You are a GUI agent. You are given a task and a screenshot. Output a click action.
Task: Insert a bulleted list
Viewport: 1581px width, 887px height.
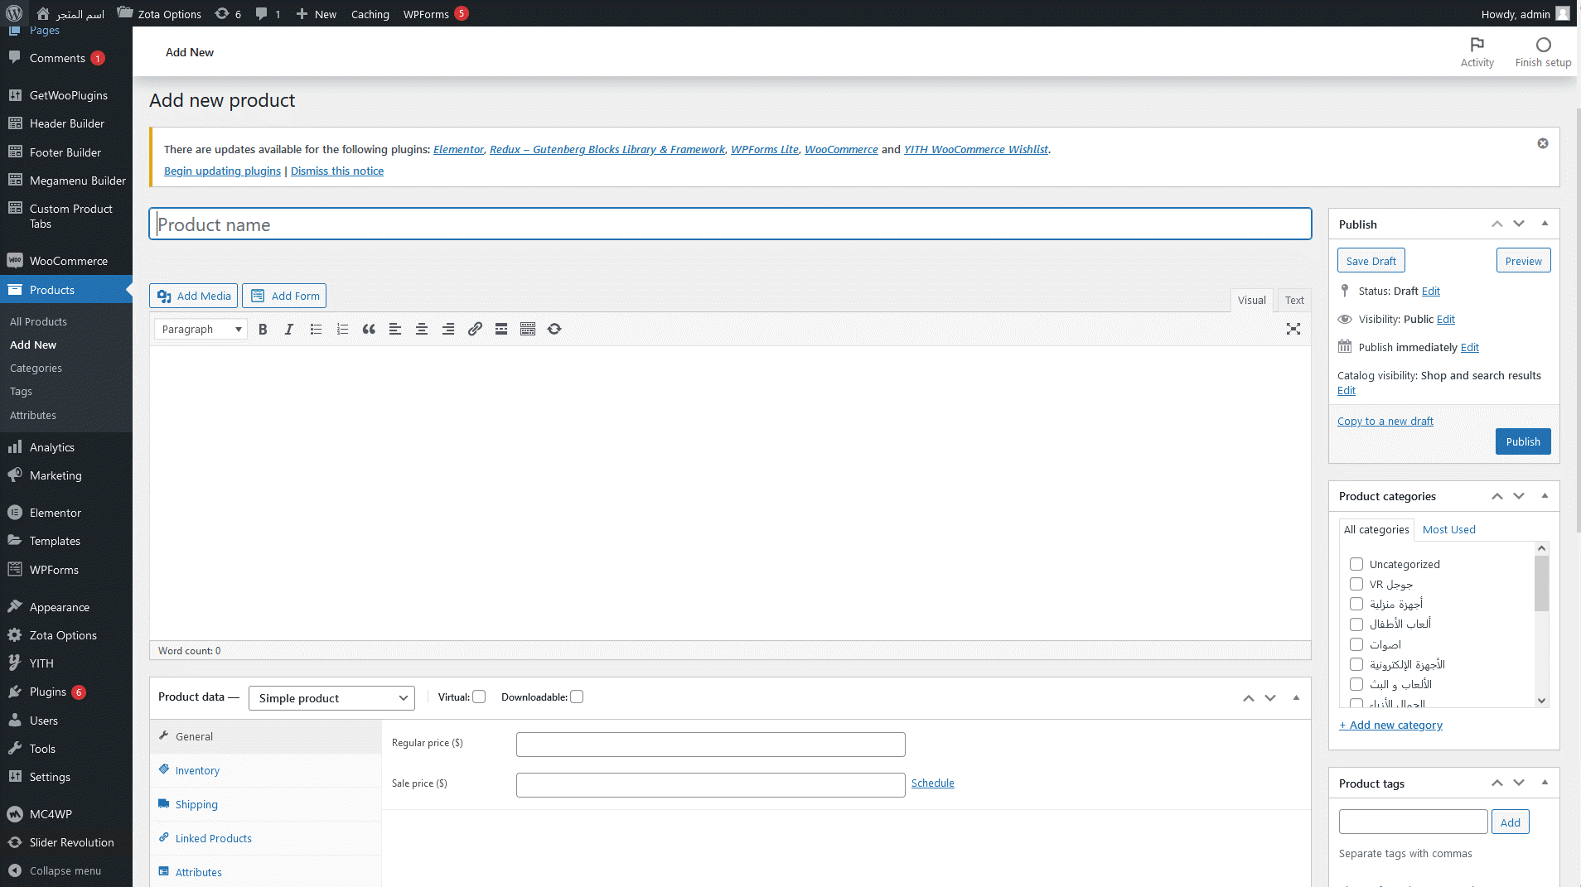pos(316,329)
